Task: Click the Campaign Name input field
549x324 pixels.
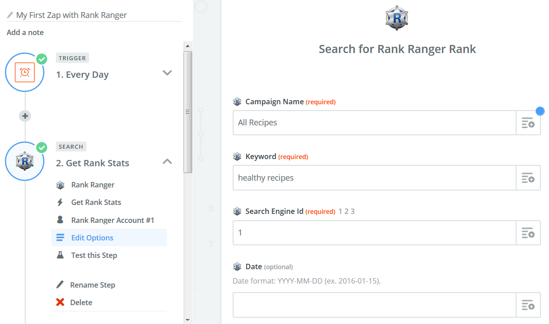Action: [x=374, y=123]
